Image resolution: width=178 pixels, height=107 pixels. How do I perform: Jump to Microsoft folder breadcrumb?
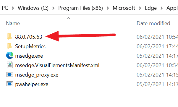pyautogui.click(x=124, y=8)
